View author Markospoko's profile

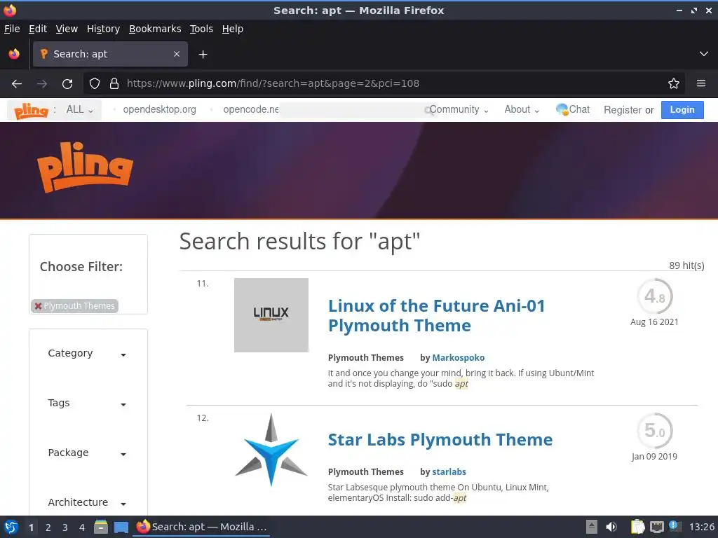pyautogui.click(x=459, y=358)
